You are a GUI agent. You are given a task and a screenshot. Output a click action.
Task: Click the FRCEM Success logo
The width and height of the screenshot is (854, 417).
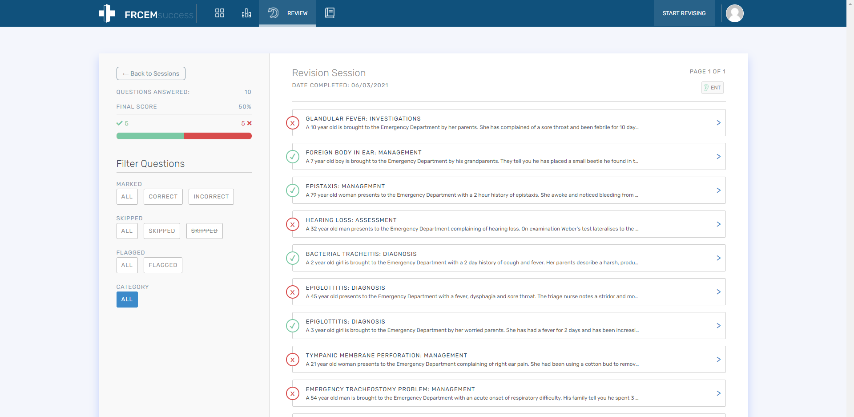pyautogui.click(x=146, y=13)
